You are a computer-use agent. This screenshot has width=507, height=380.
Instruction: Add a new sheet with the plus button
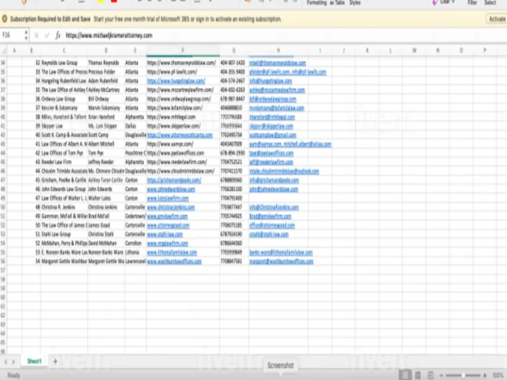tap(55, 361)
